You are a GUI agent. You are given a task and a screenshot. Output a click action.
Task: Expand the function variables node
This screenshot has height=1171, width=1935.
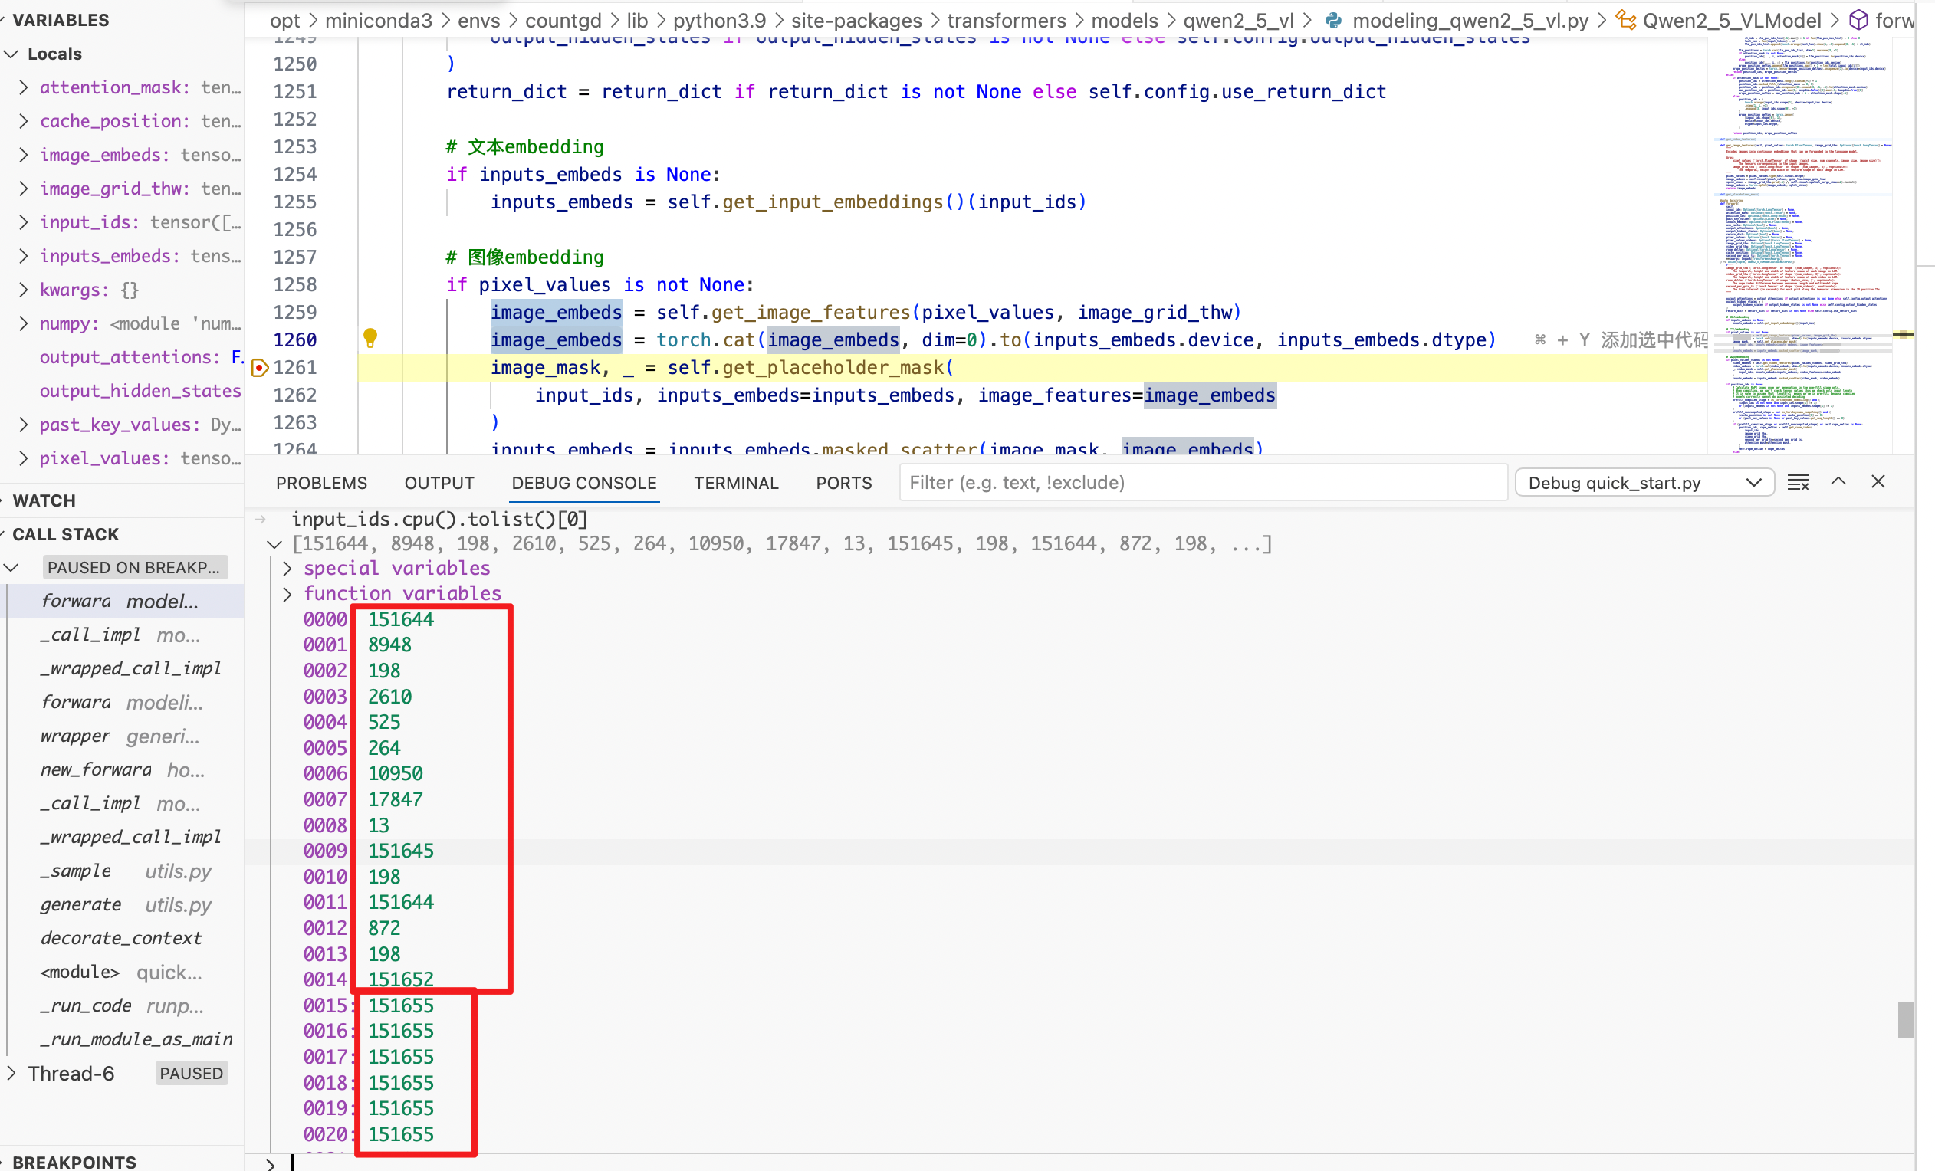coord(287,594)
